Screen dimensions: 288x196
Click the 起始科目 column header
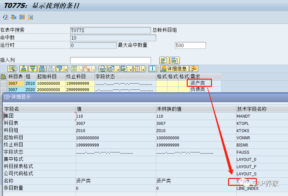[51, 77]
